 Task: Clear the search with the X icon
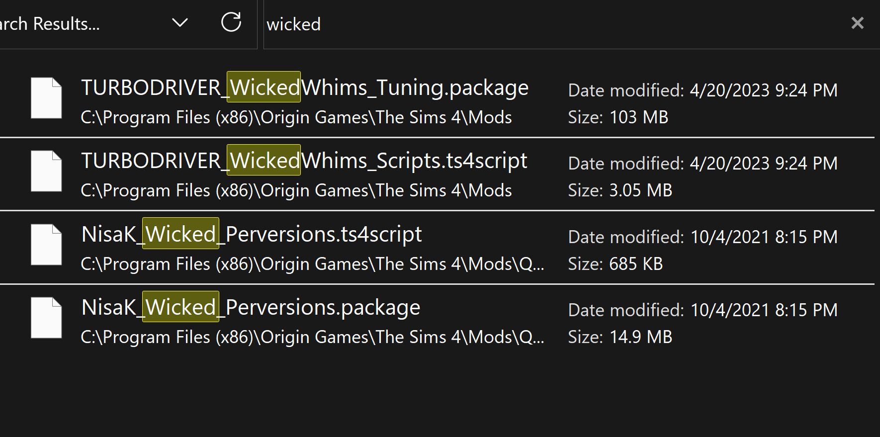tap(857, 23)
